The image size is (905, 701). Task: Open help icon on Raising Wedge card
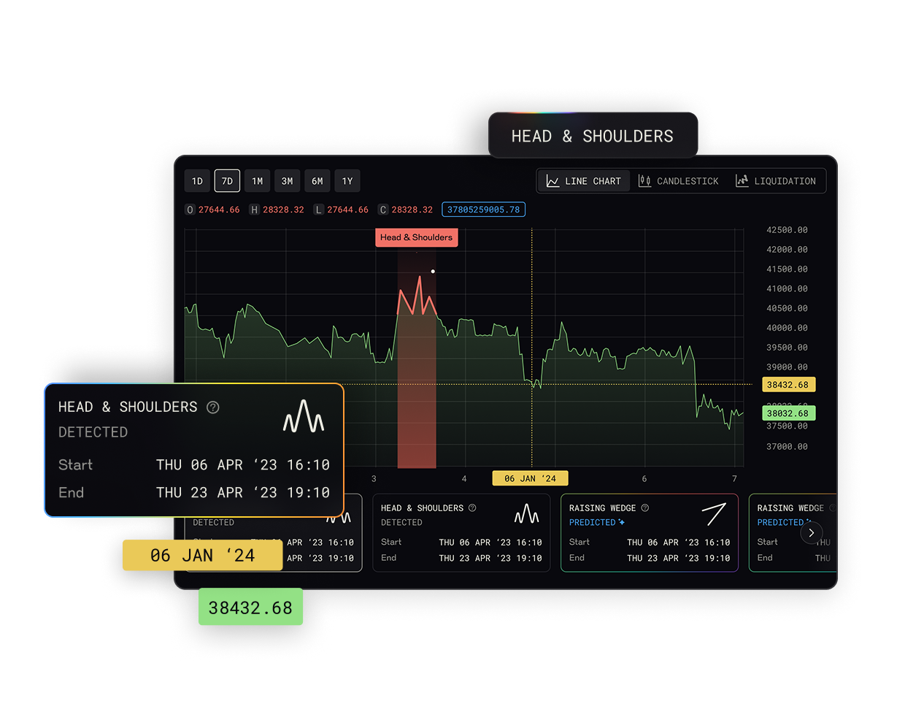pos(645,507)
